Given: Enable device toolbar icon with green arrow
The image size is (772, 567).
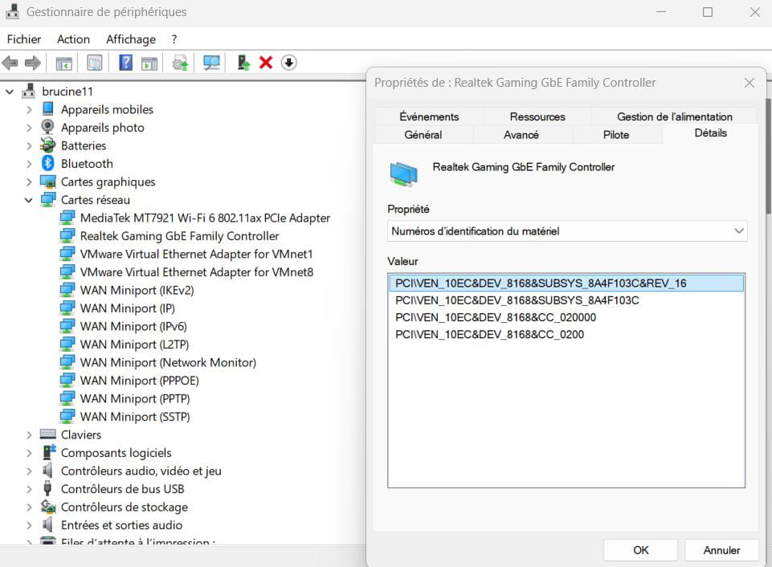Looking at the screenshot, I should pos(243,63).
